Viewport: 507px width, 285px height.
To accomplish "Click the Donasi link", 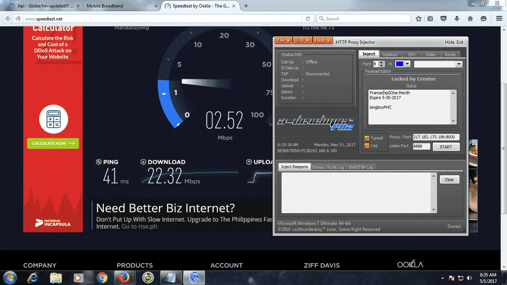I will pos(454,226).
